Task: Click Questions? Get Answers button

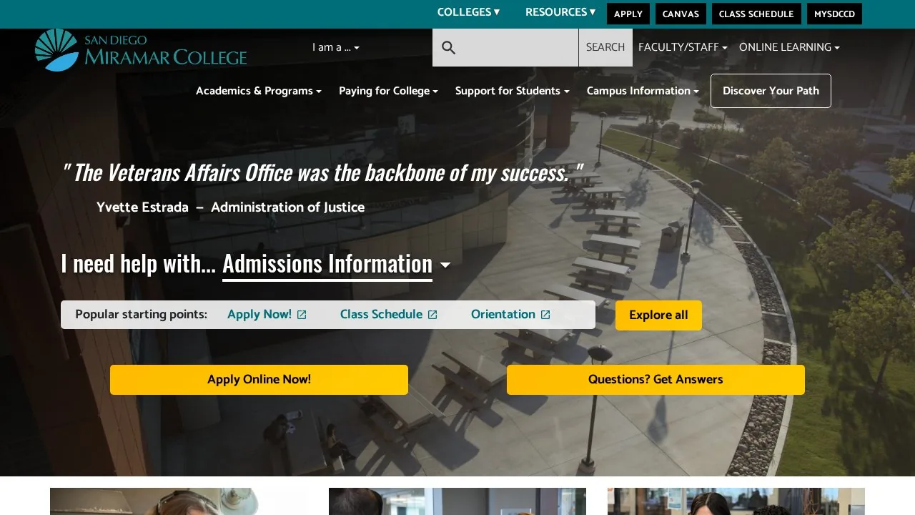Action: tap(656, 380)
